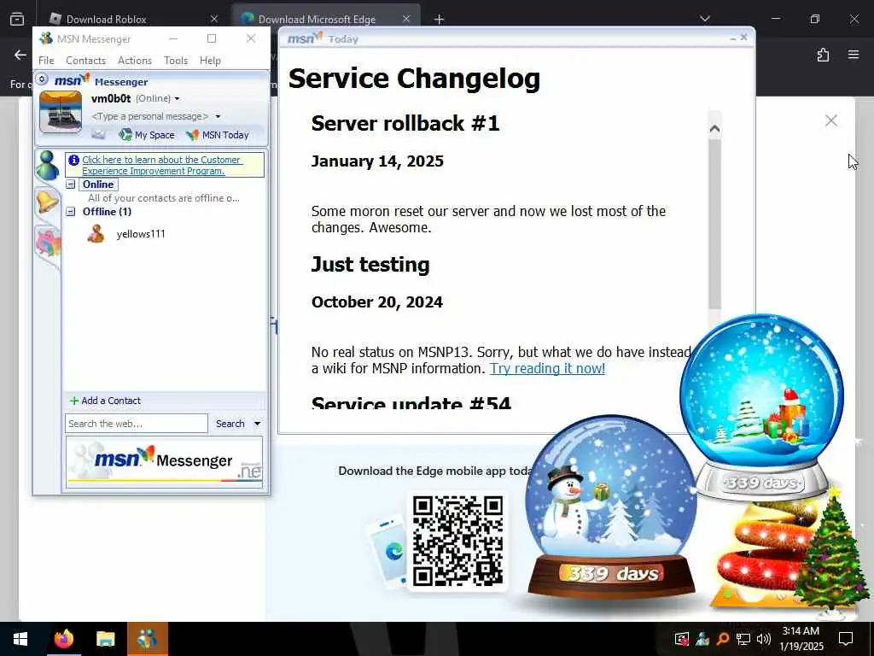The image size is (874, 656).
Task: Open the Tools menu
Action: click(176, 61)
